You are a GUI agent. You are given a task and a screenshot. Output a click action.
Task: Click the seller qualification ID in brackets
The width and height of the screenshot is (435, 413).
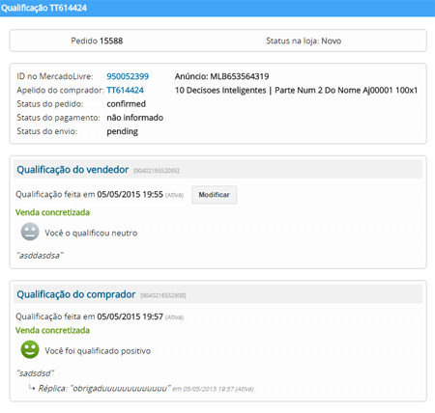[157, 171]
